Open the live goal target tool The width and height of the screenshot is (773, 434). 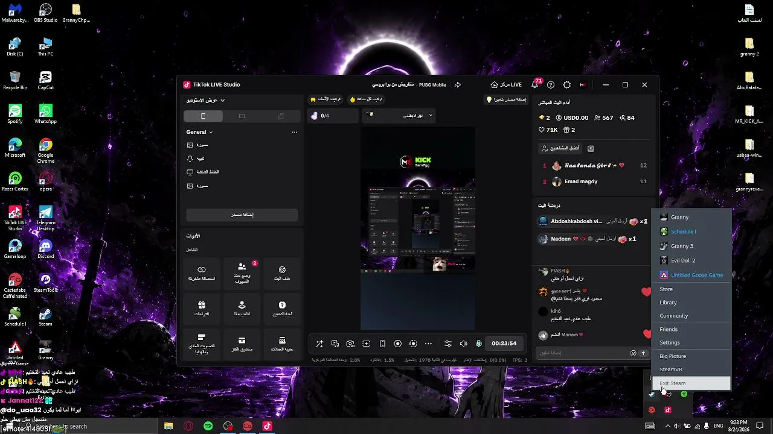282,274
